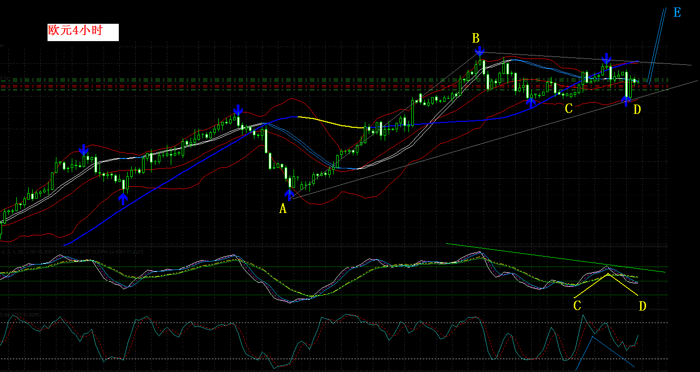Image resolution: width=700 pixels, height=372 pixels.
Task: Click the blue down arrow at point B
Action: [x=479, y=51]
